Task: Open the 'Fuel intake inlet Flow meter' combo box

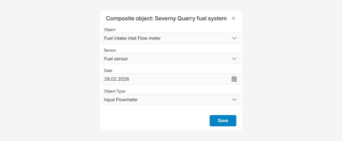Action: (x=167, y=38)
